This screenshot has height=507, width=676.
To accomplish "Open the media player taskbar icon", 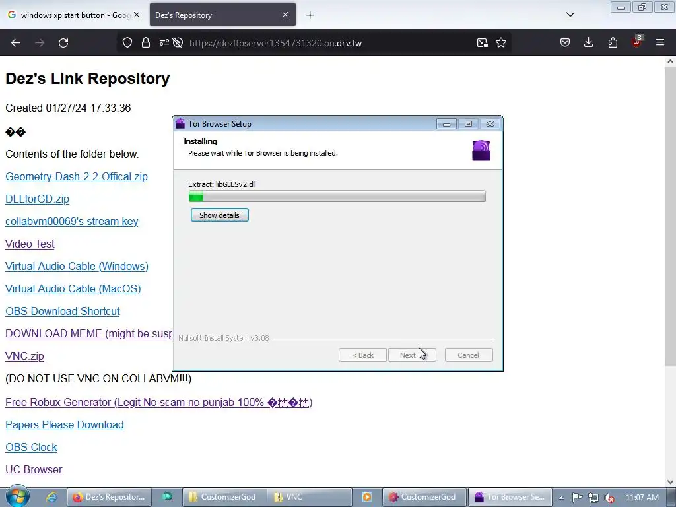I will [x=367, y=497].
